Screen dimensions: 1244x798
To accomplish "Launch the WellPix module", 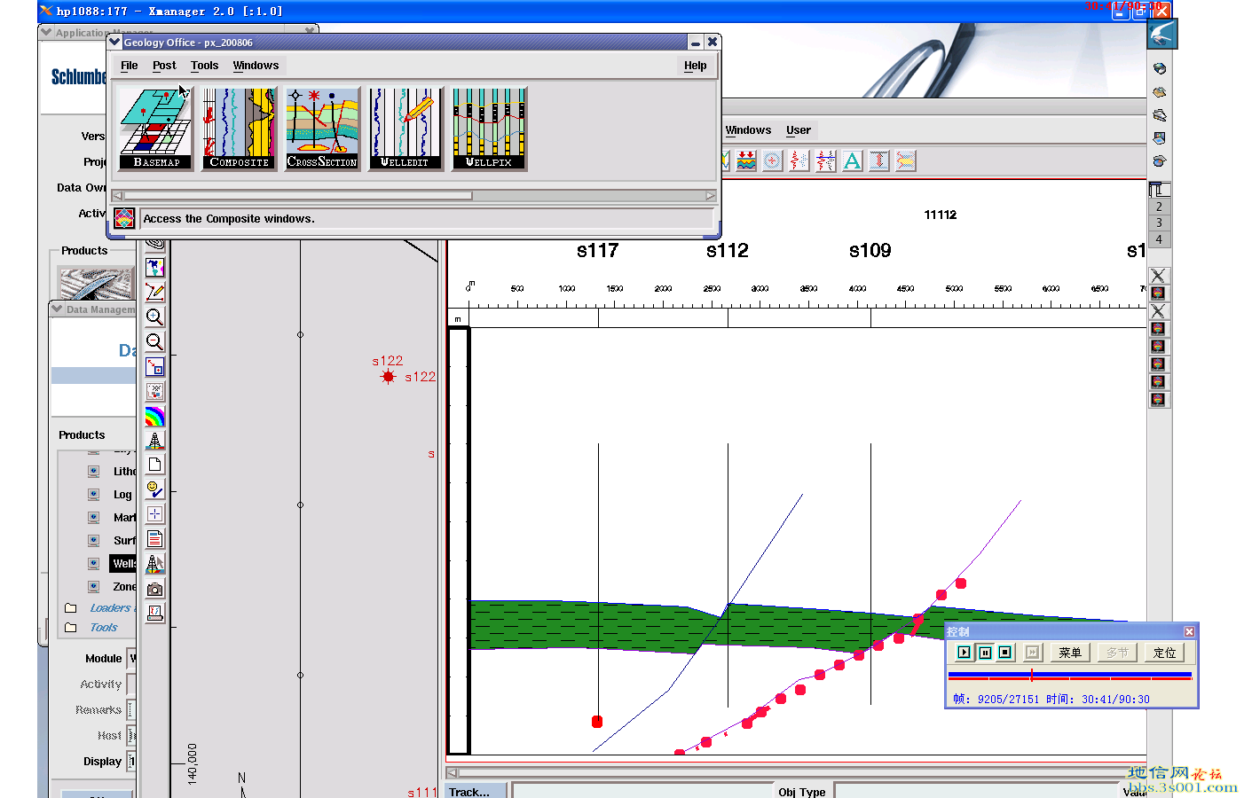I will click(x=489, y=129).
